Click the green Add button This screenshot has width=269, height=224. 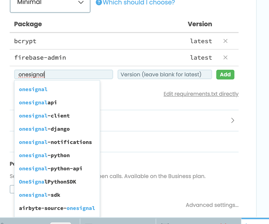225,74
